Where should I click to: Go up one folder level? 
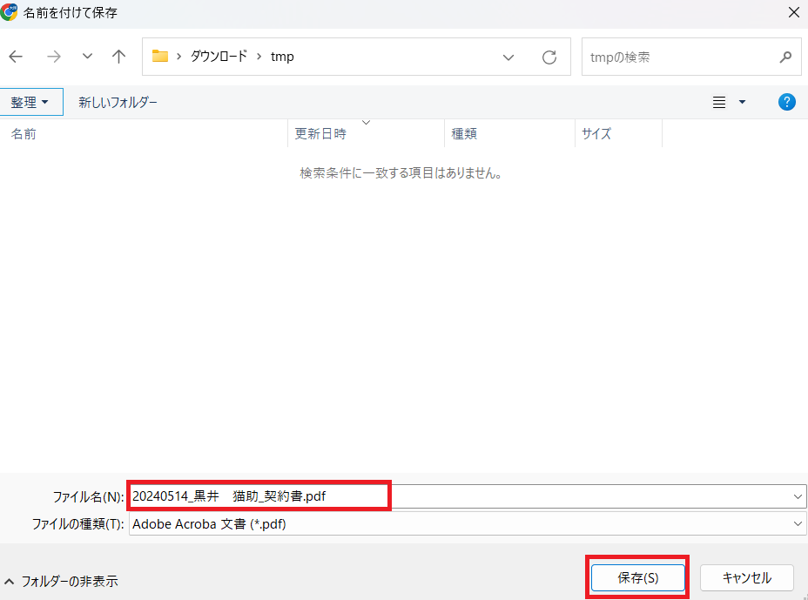tap(119, 57)
